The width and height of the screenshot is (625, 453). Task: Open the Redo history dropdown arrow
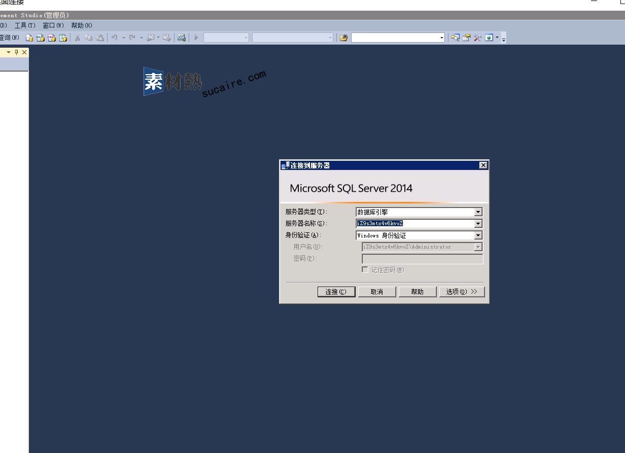click(141, 38)
